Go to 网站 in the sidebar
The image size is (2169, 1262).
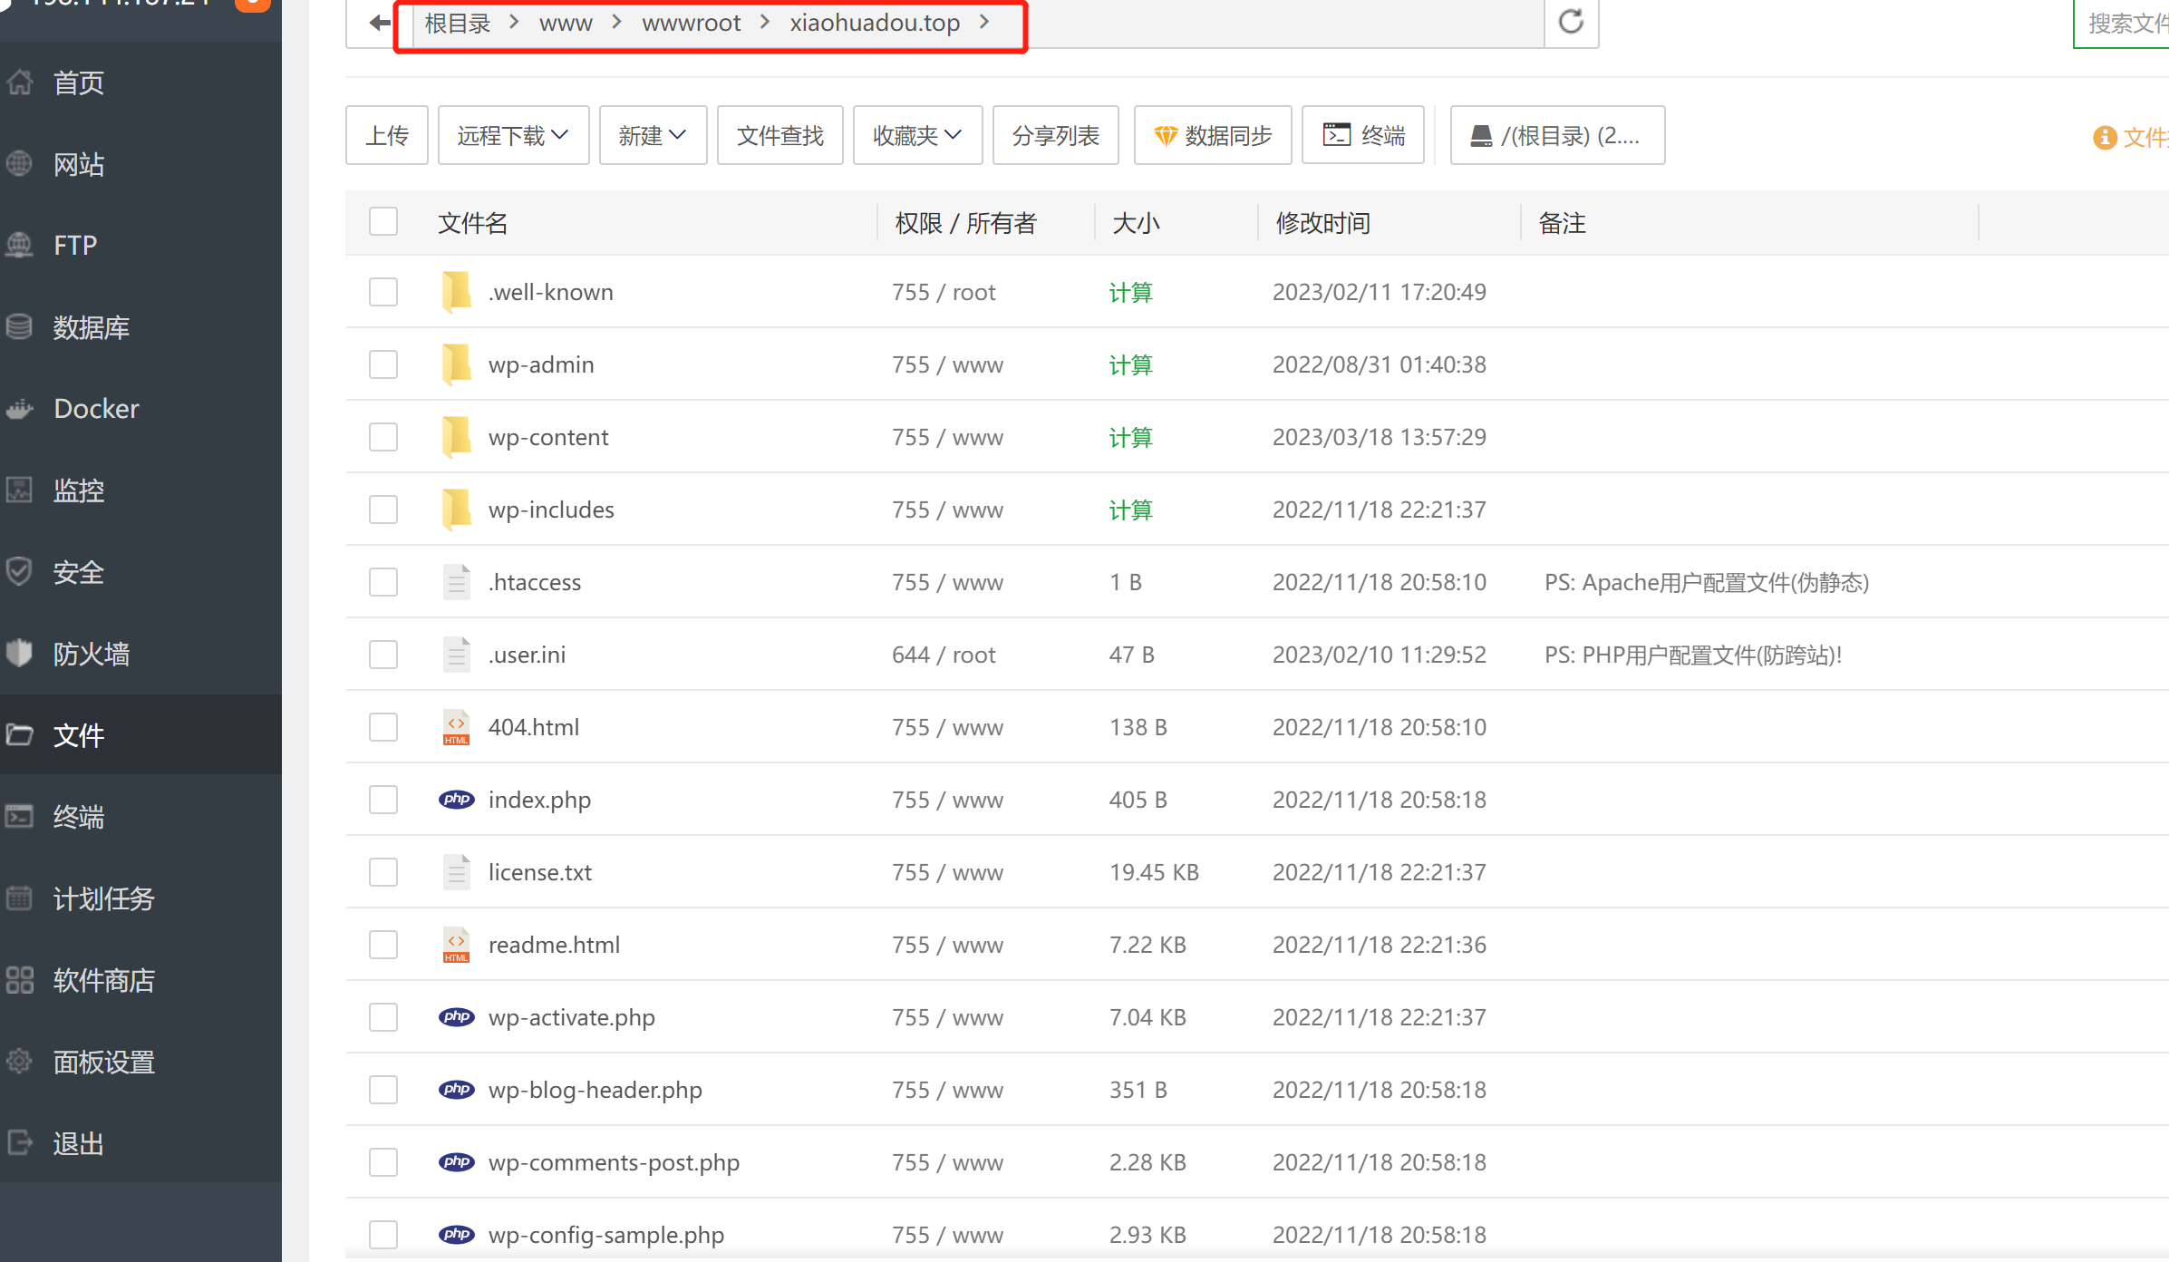tap(79, 164)
